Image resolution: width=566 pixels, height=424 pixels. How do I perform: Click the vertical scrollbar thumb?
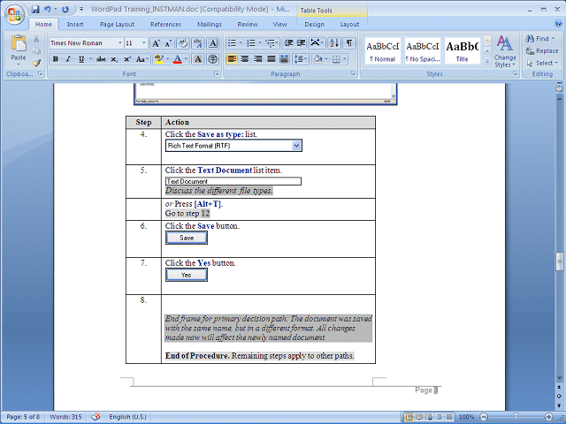pyautogui.click(x=559, y=261)
